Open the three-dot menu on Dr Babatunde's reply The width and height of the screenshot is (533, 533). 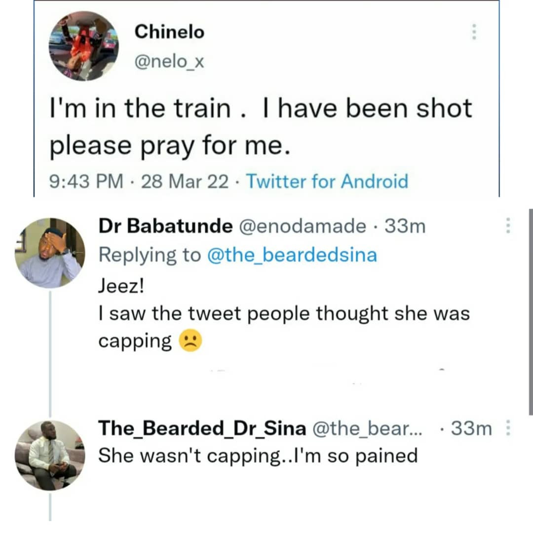(x=508, y=225)
